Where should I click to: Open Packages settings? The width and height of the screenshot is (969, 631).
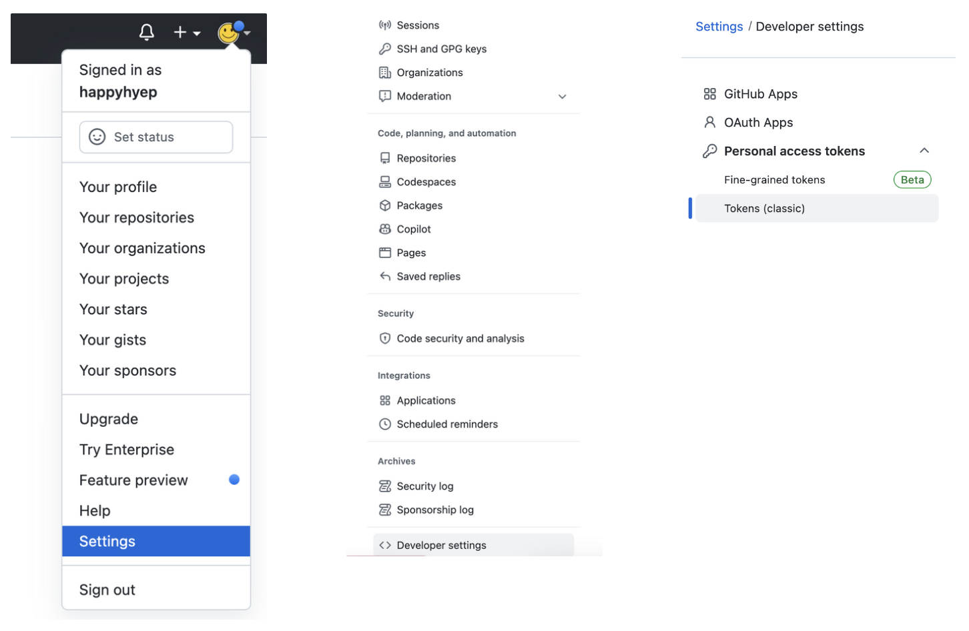coord(420,205)
